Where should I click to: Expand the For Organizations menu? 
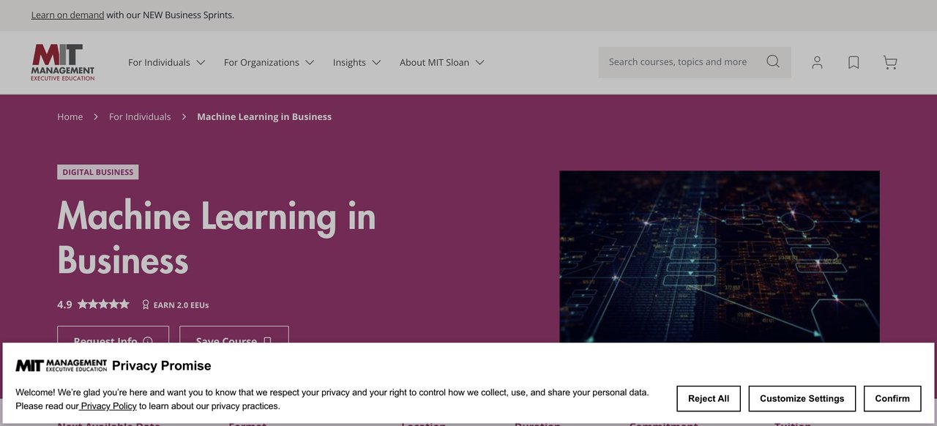pyautogui.click(x=269, y=62)
